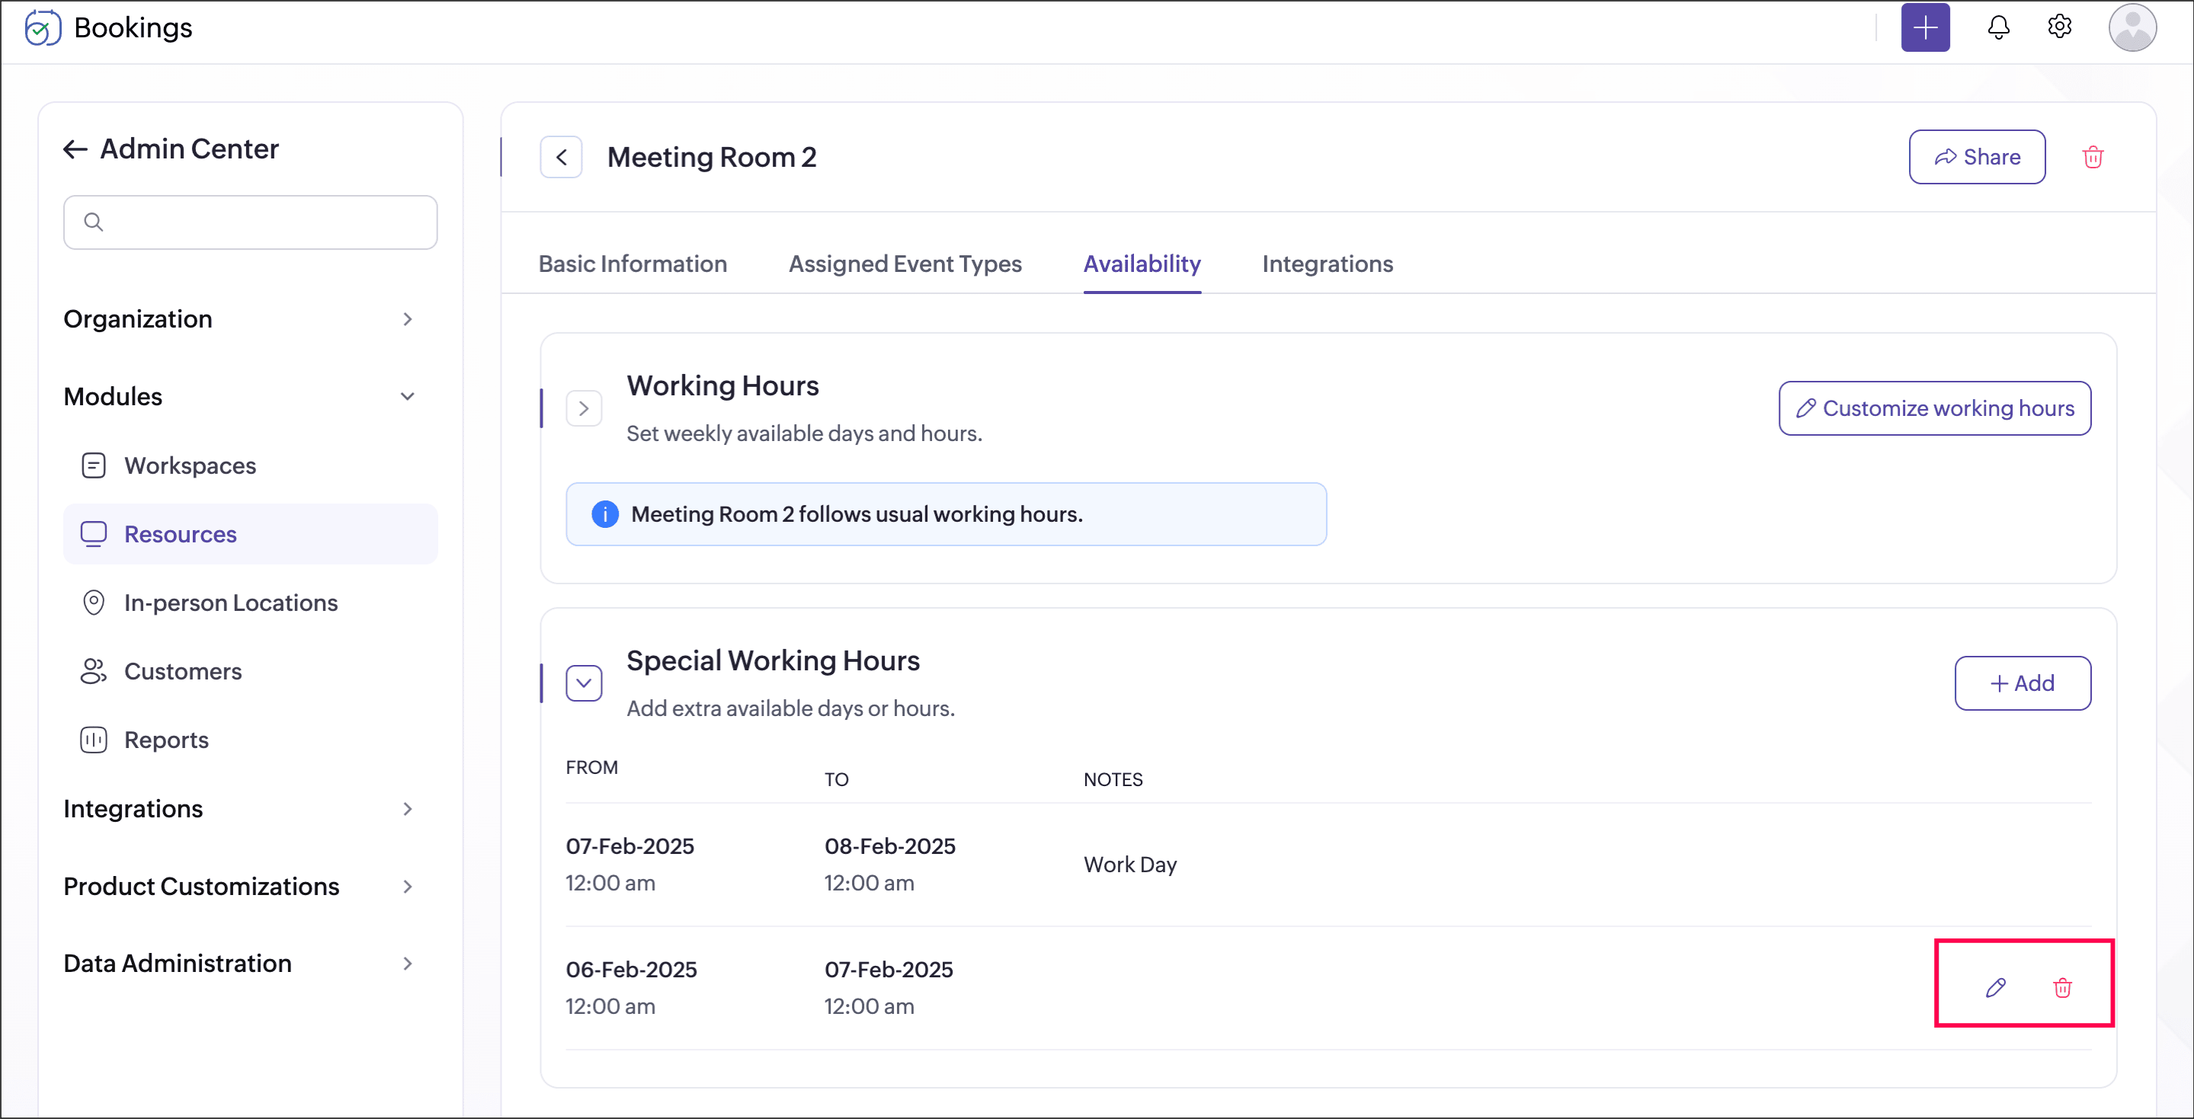Click the Work Day note
The image size is (2194, 1119).
coord(1130,865)
